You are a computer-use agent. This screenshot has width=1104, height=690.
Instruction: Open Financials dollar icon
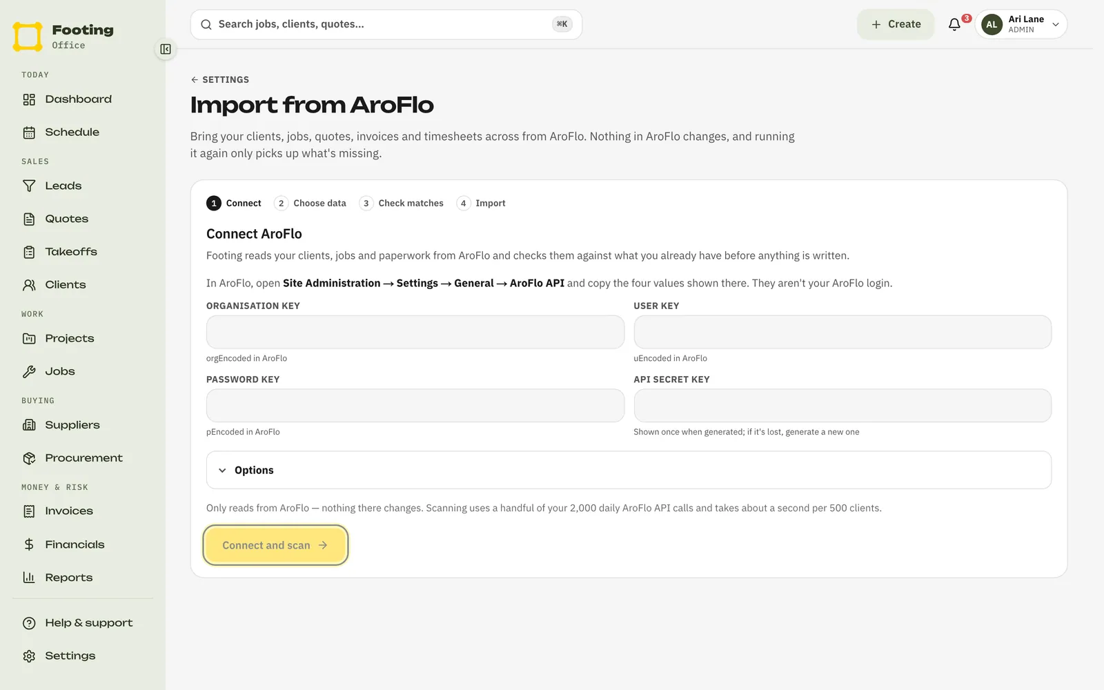click(x=29, y=544)
